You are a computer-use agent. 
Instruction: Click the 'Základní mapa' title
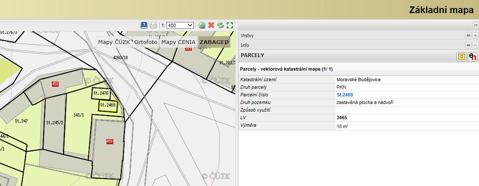pyautogui.click(x=442, y=10)
